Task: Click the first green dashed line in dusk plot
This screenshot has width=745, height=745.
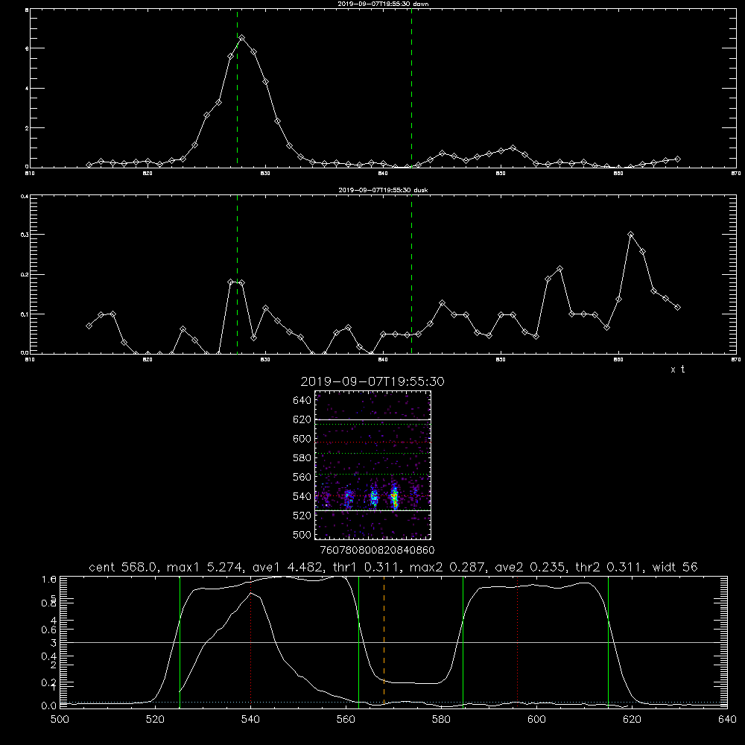Action: pyautogui.click(x=237, y=275)
